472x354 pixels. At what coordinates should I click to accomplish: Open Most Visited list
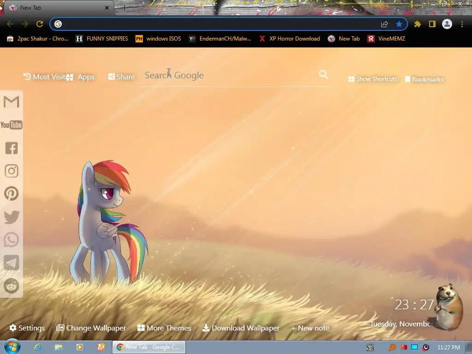coord(45,77)
